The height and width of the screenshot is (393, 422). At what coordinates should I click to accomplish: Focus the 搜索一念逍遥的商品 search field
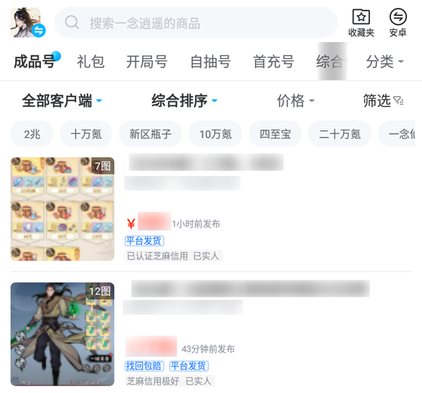pyautogui.click(x=196, y=22)
